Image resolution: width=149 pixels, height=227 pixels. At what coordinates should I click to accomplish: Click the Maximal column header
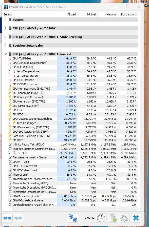pyautogui.click(x=108, y=14)
